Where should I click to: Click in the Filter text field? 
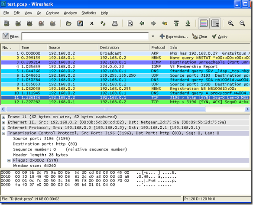[x=85, y=36]
